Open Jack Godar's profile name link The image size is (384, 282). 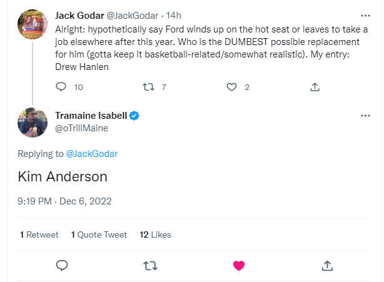(x=79, y=16)
